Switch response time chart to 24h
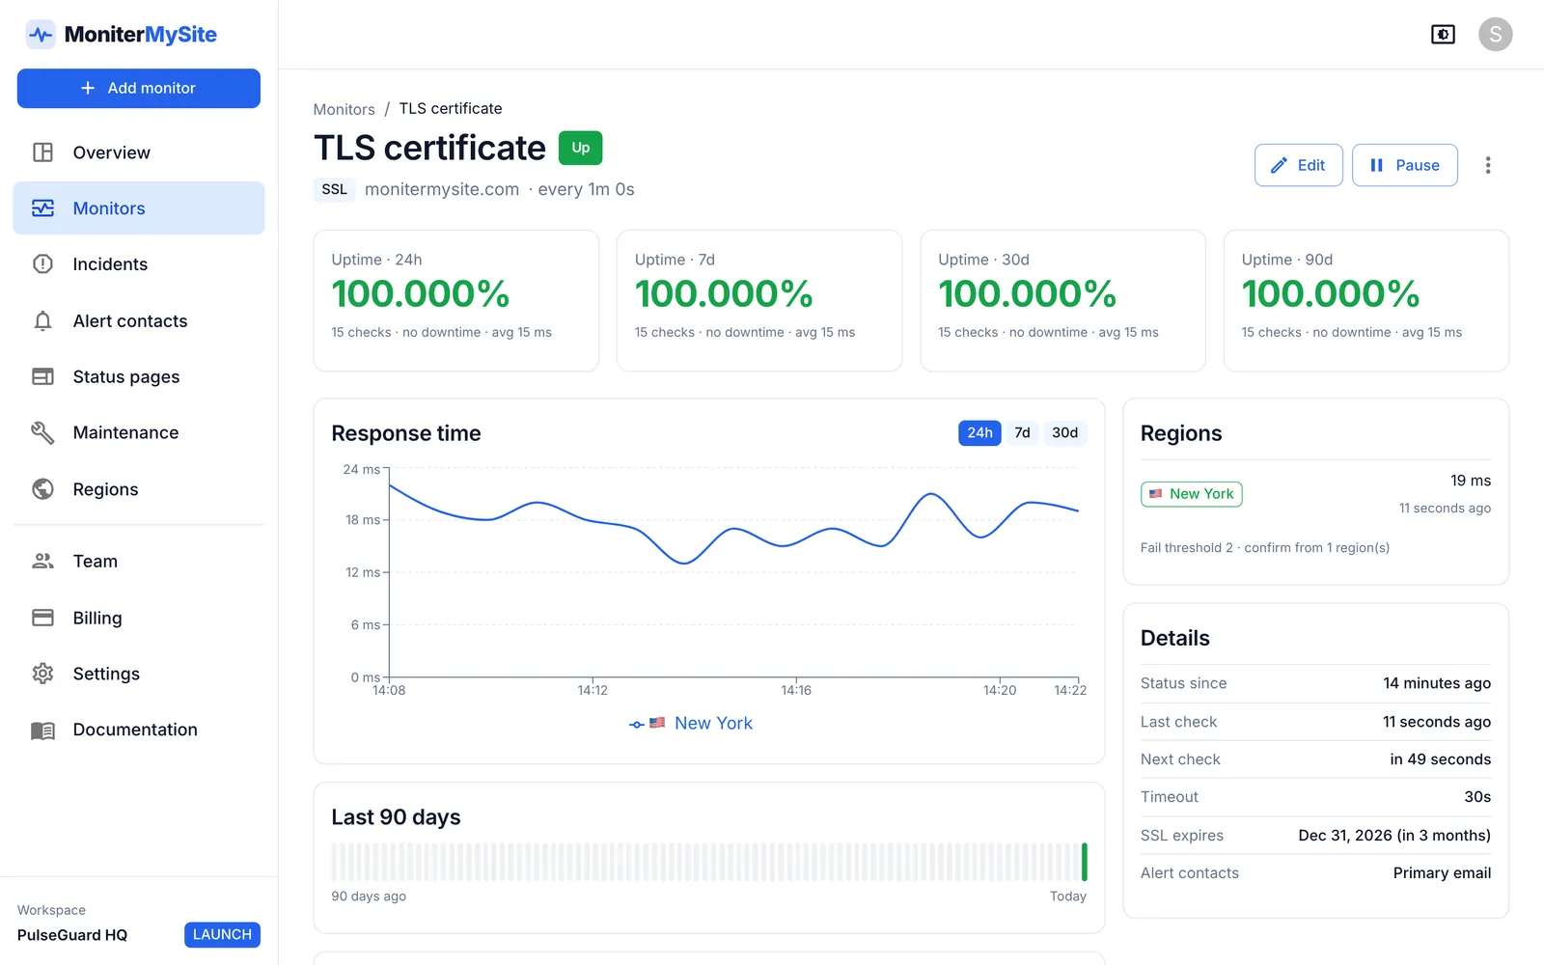The height and width of the screenshot is (965, 1544). point(979,432)
